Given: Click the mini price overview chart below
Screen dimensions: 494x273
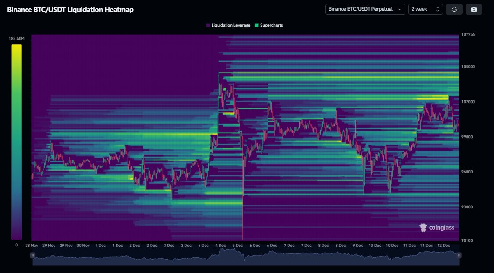Looking at the screenshot, I should pos(246,257).
